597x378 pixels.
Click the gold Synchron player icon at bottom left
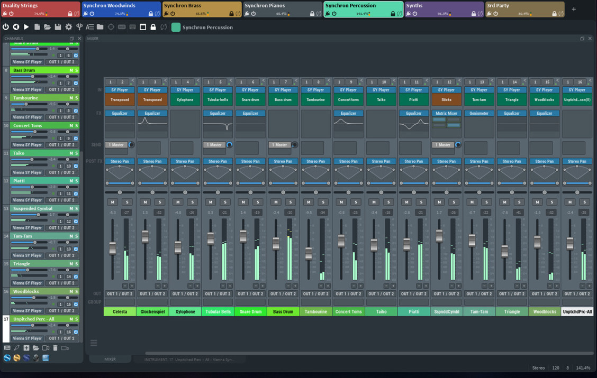pos(17,358)
